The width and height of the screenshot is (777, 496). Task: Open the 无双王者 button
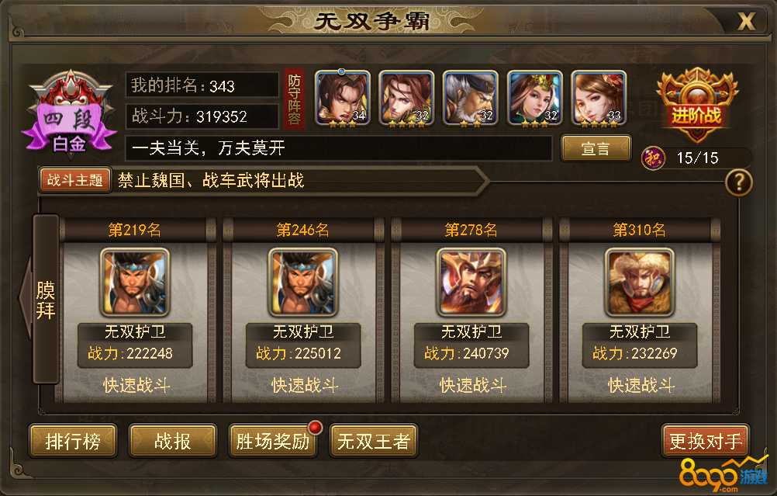tap(374, 440)
